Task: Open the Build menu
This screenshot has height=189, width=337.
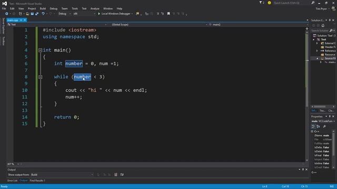Action: 43,8
